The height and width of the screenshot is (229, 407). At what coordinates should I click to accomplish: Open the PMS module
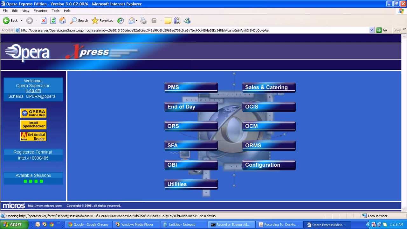point(191,87)
